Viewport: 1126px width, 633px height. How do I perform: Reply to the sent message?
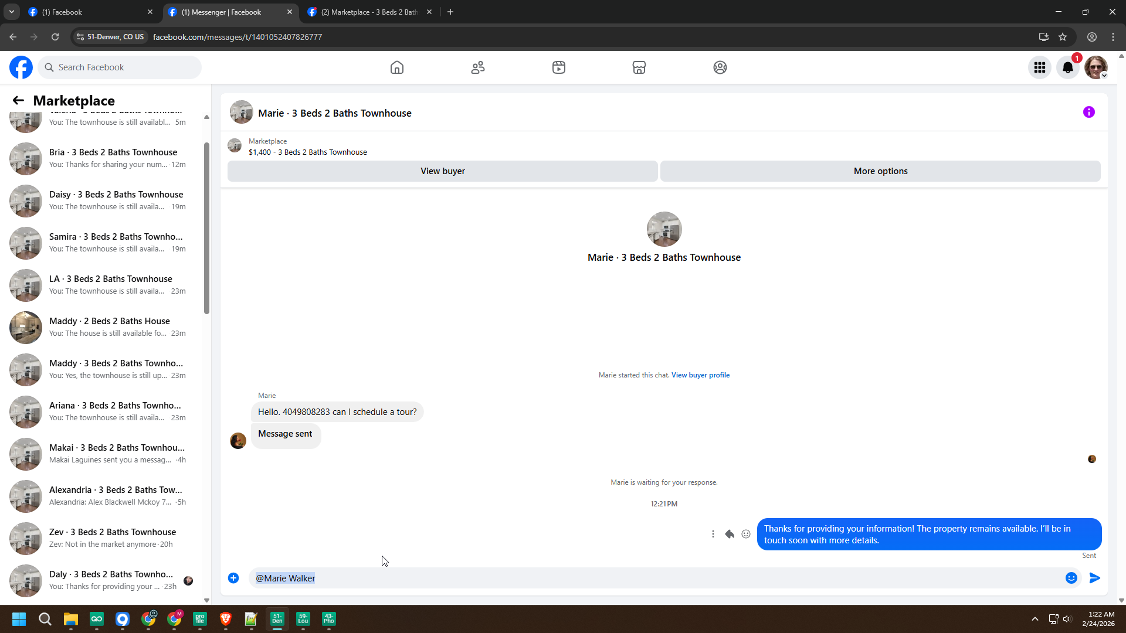point(730,534)
